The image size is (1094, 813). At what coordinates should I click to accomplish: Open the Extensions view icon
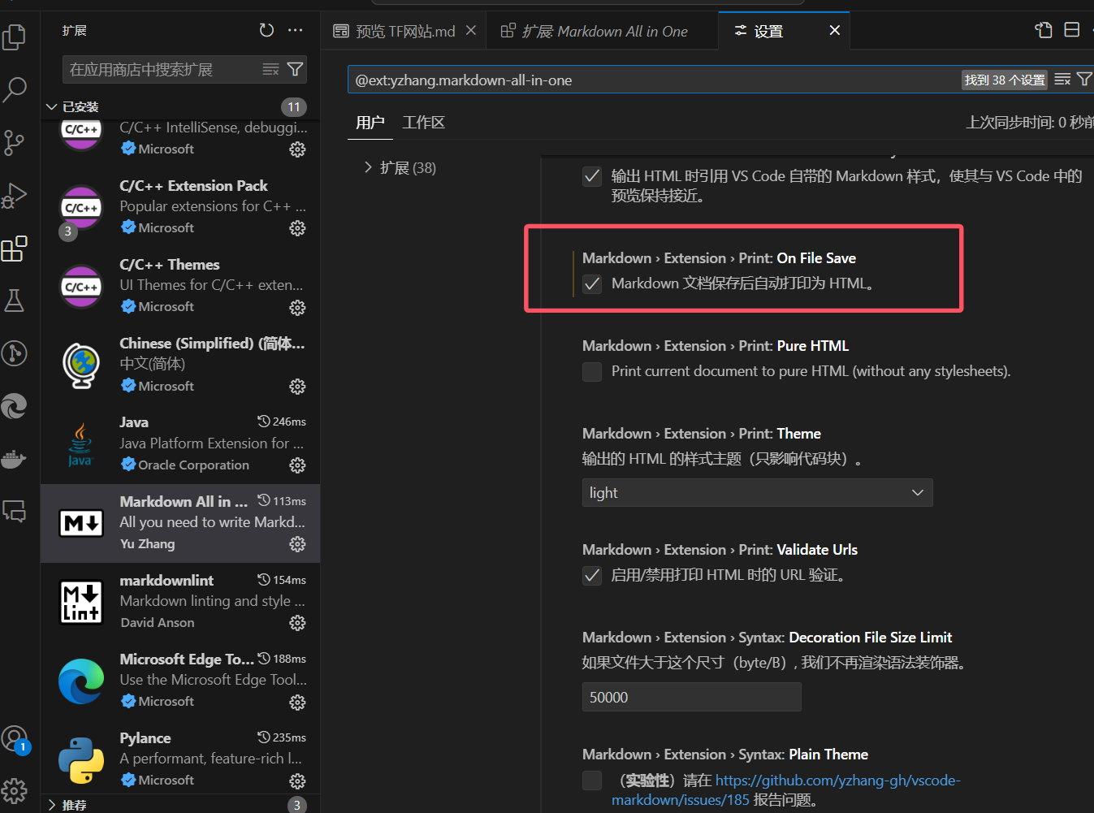[x=15, y=249]
